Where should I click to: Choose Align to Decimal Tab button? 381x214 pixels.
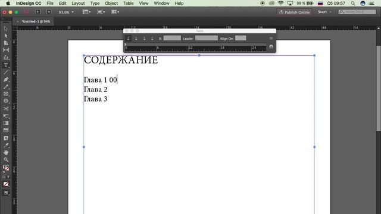click(x=152, y=38)
